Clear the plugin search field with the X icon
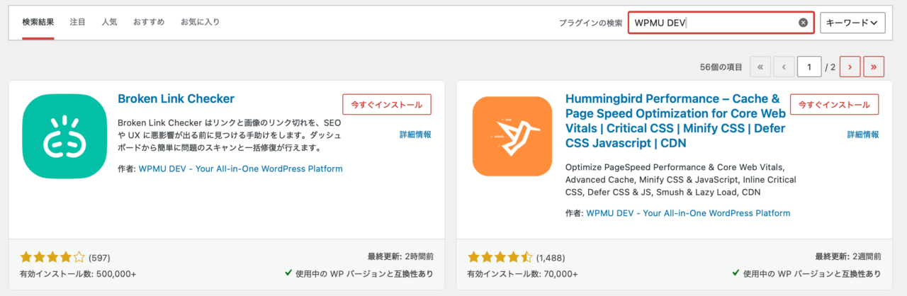This screenshot has width=907, height=296. [x=803, y=23]
